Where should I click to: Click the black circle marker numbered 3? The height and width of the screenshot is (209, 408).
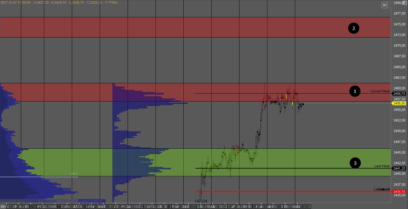pyautogui.click(x=355, y=163)
